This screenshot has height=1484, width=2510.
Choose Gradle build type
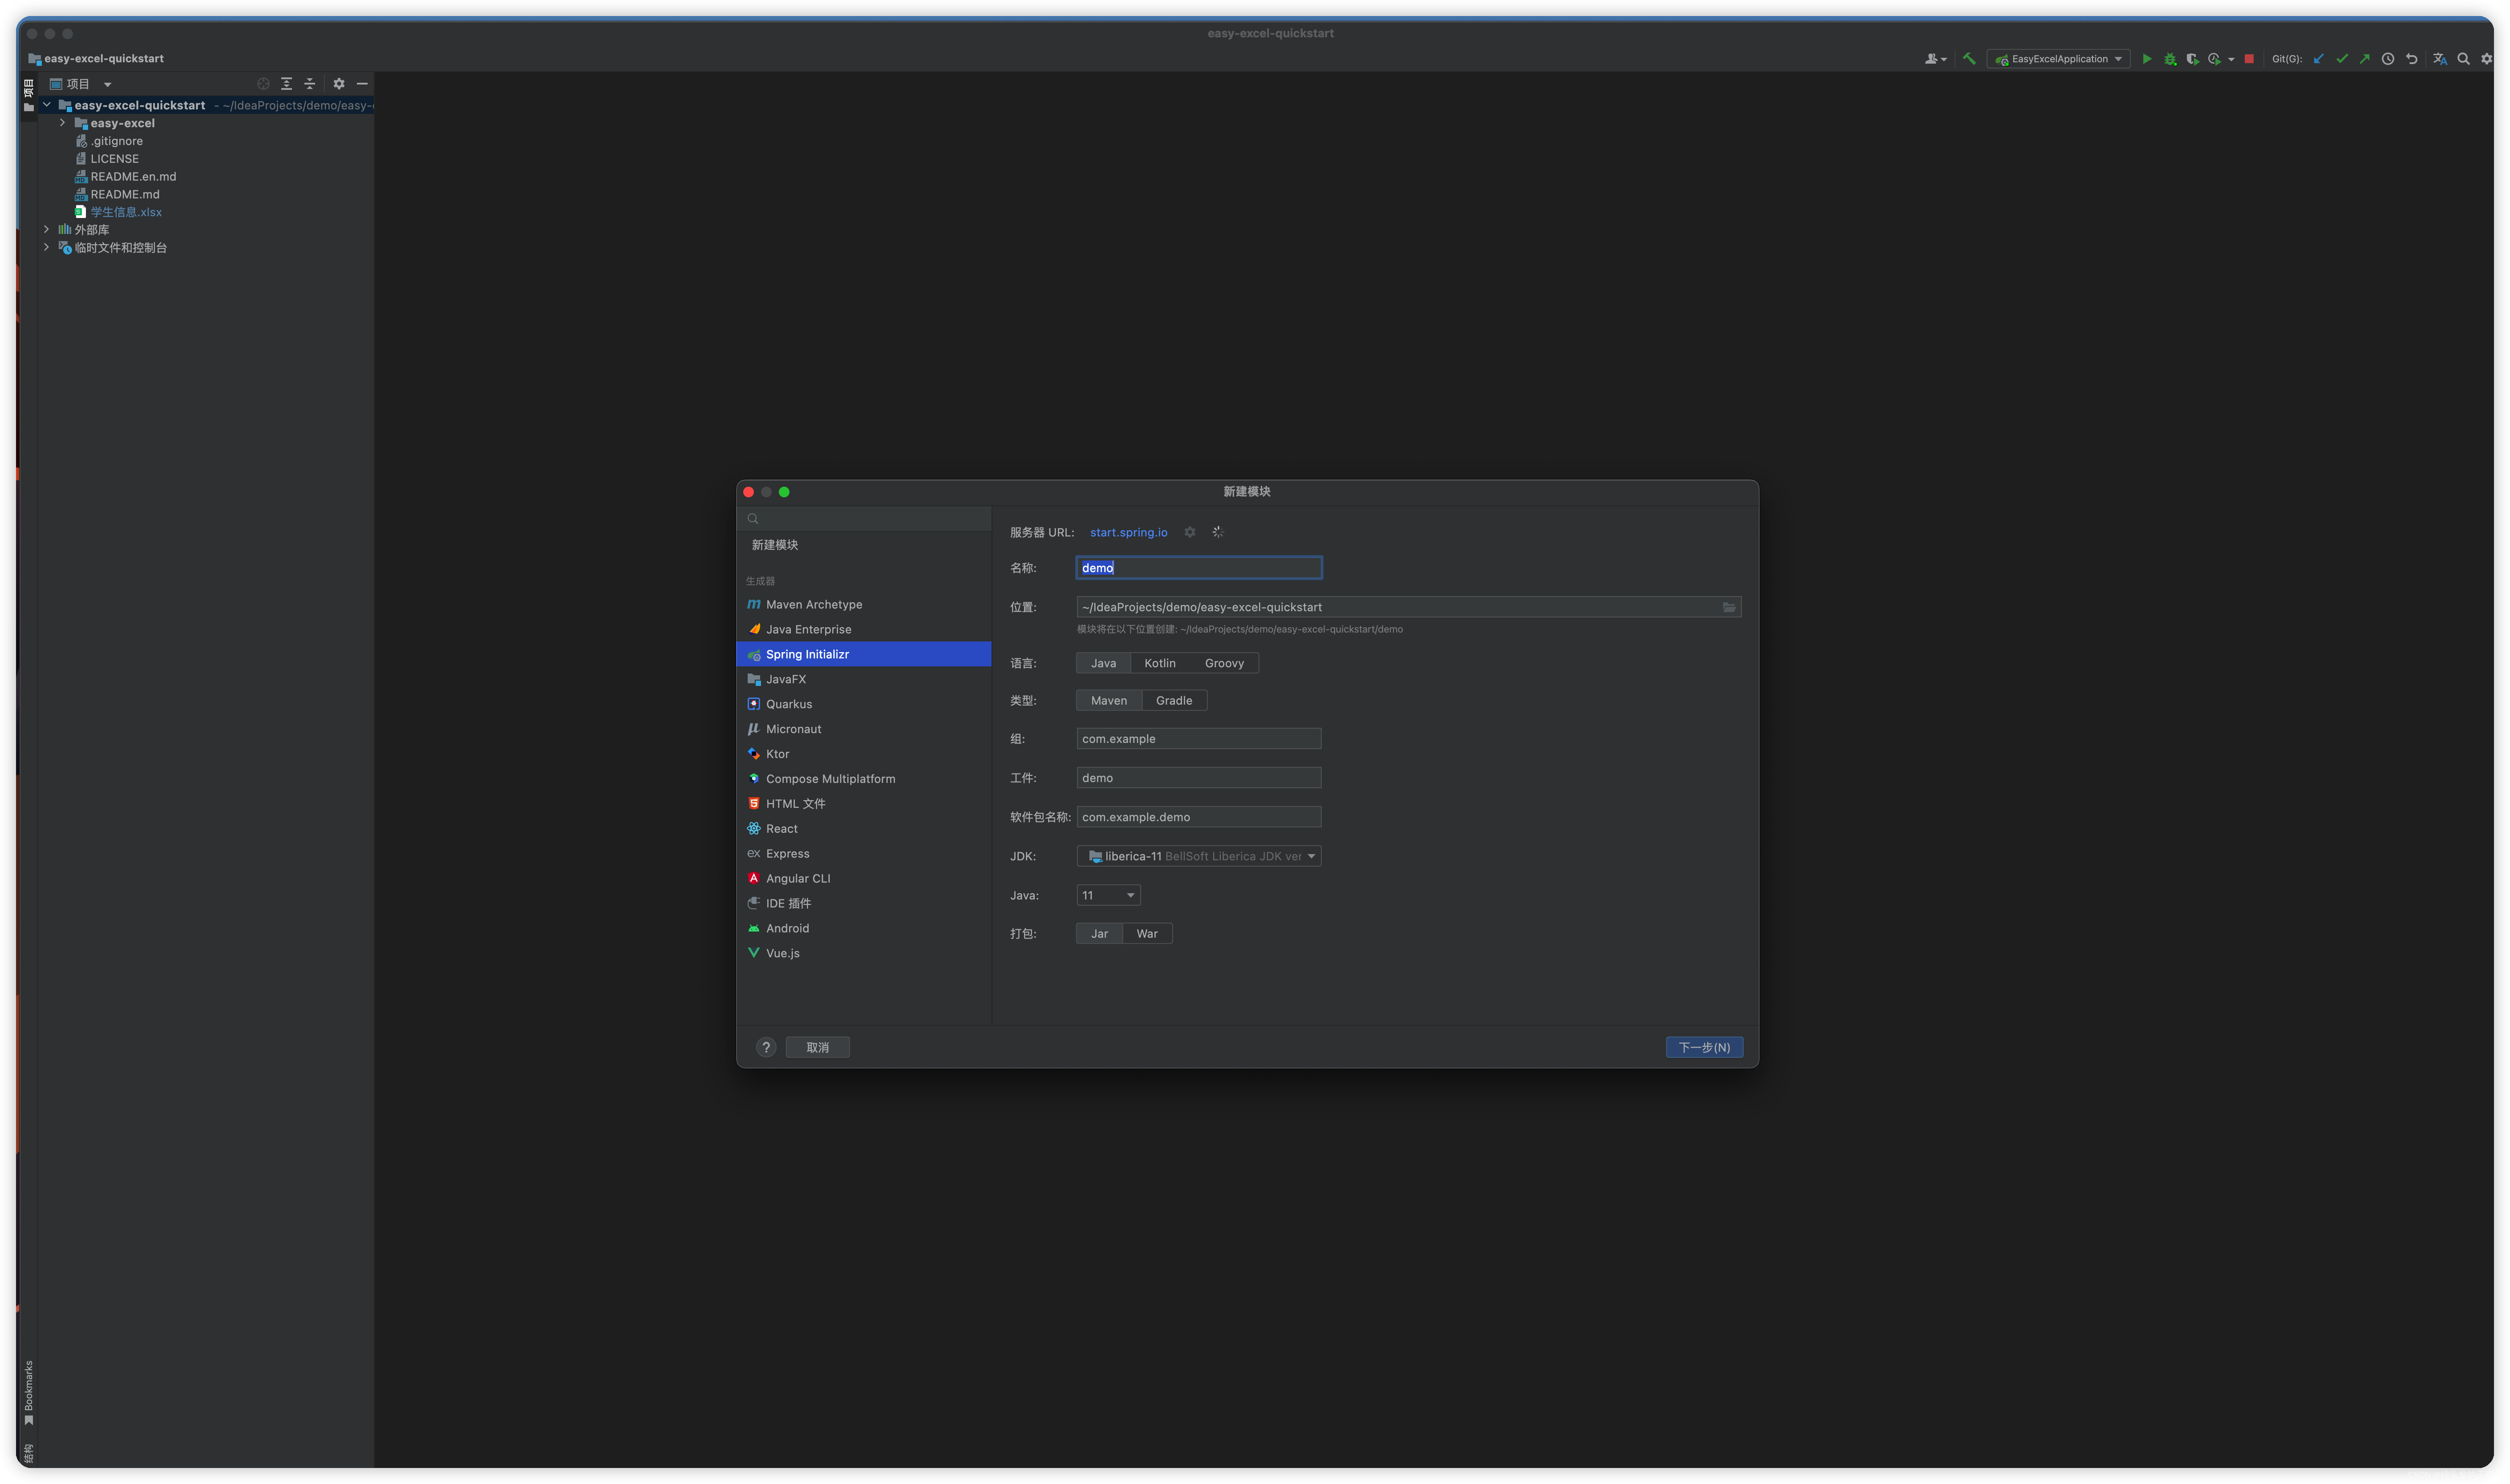pyautogui.click(x=1174, y=700)
